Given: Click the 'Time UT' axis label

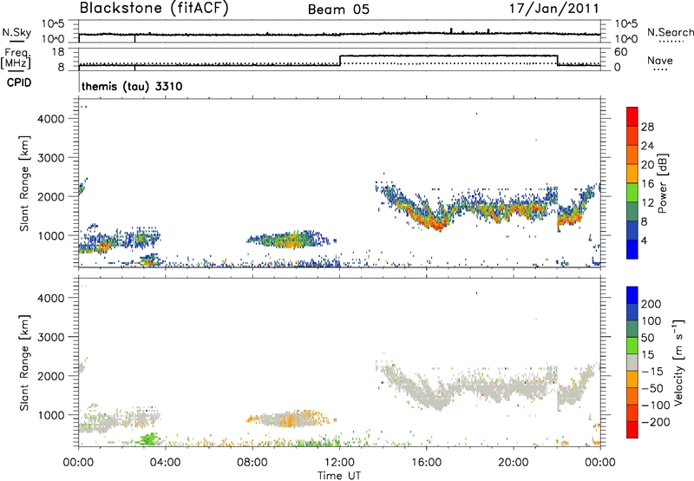Looking at the screenshot, I should pos(339,476).
